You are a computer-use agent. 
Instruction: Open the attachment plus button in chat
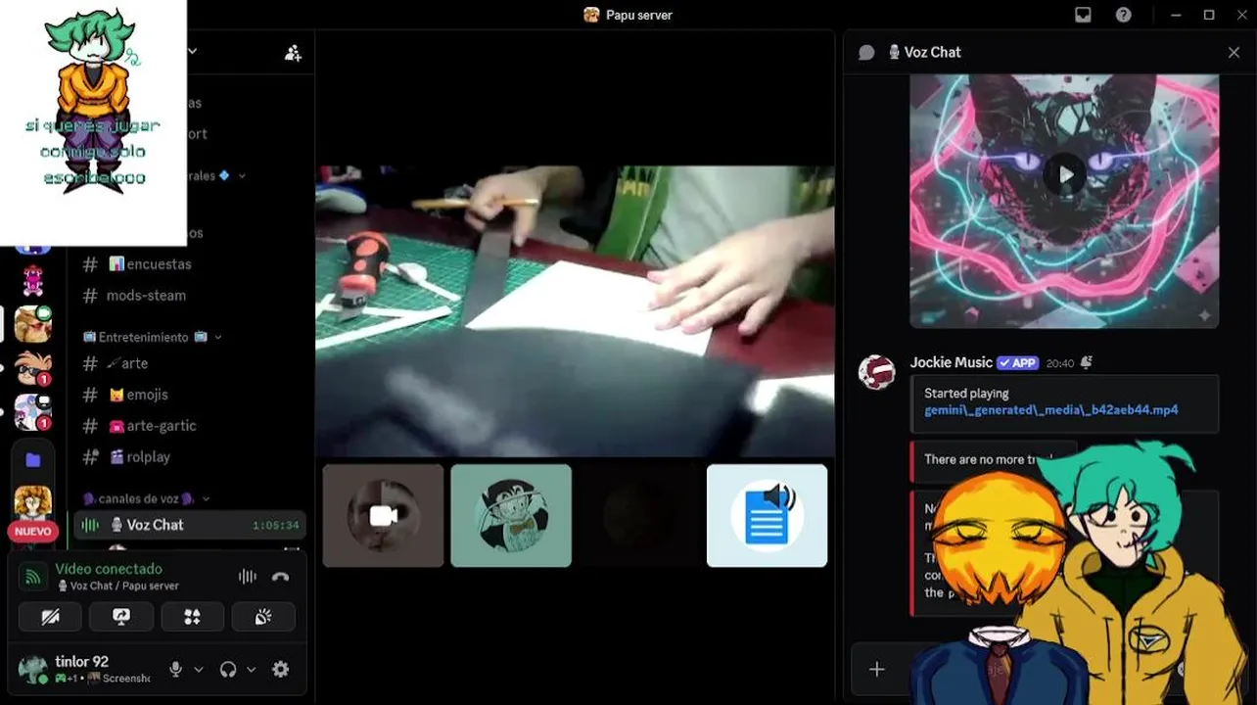pos(877,669)
